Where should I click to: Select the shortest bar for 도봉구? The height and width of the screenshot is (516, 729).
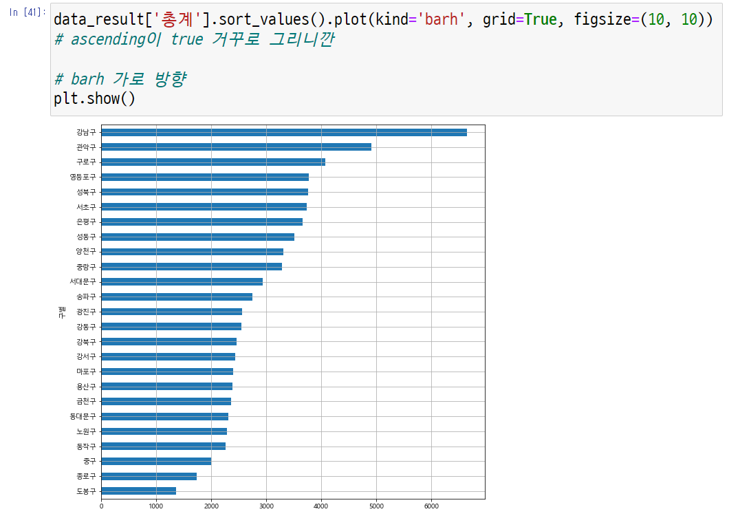point(138,491)
